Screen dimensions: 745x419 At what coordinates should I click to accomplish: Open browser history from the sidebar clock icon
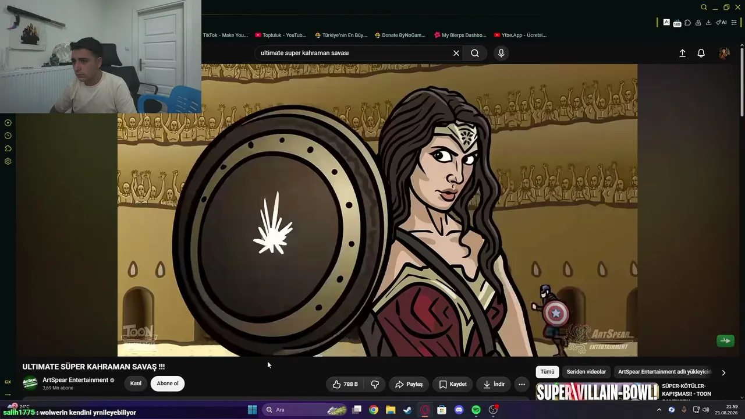(8, 136)
